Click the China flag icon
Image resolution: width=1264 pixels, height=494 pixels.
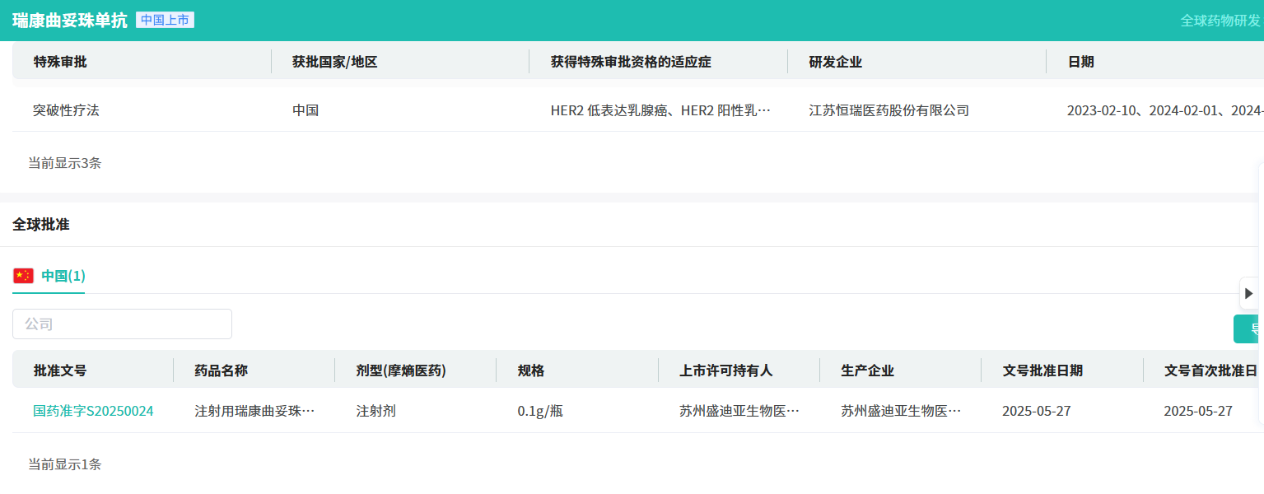click(x=23, y=276)
